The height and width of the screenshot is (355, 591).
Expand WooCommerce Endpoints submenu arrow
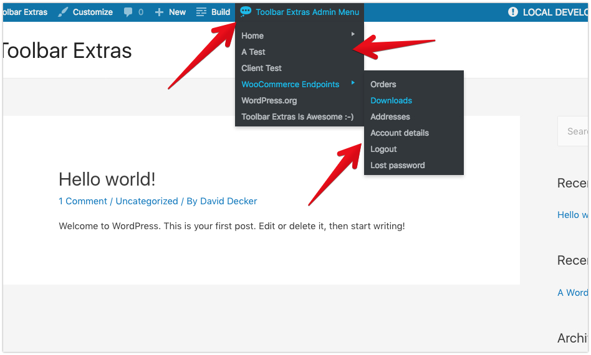353,83
